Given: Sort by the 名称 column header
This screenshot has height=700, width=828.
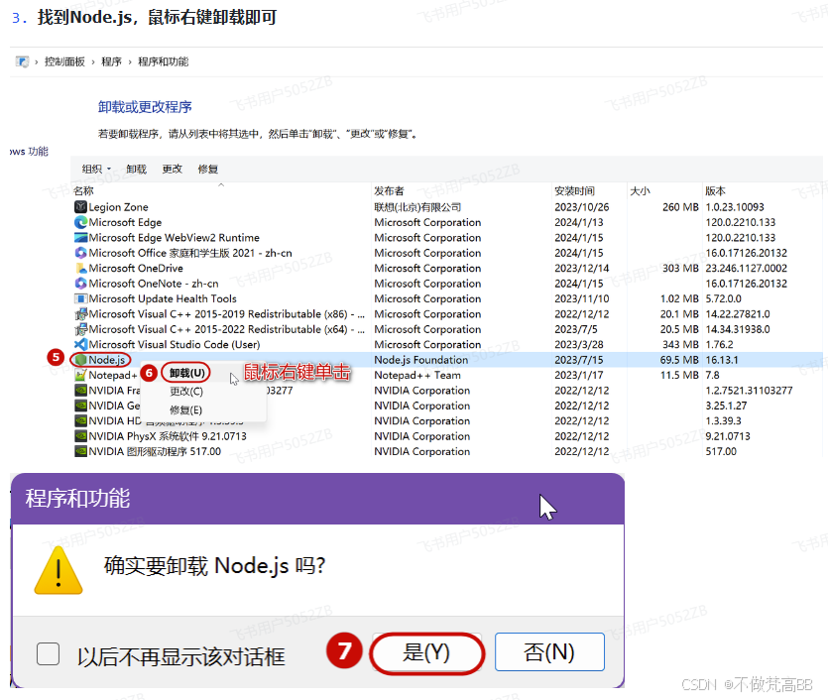Looking at the screenshot, I should 83,191.
